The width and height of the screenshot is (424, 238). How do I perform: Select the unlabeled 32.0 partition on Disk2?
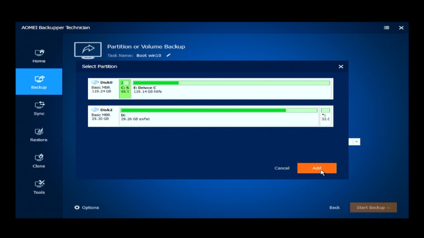tap(326, 116)
